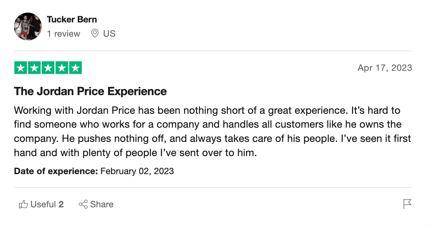The image size is (427, 225).
Task: Click the Apr 17, 2023 review date
Action: click(x=385, y=68)
